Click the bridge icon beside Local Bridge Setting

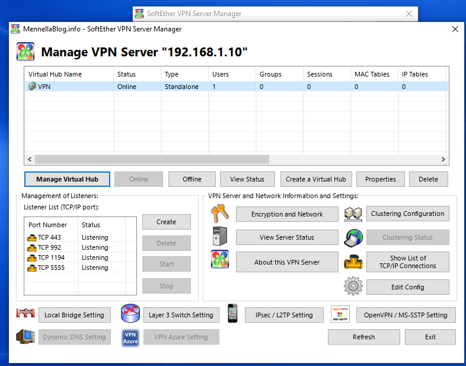[x=25, y=313]
